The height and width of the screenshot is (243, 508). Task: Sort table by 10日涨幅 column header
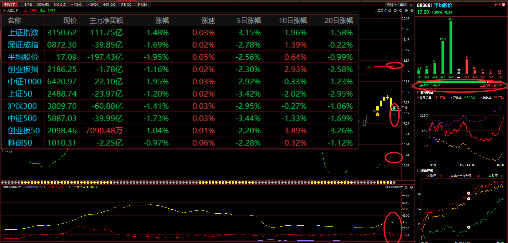coord(293,21)
